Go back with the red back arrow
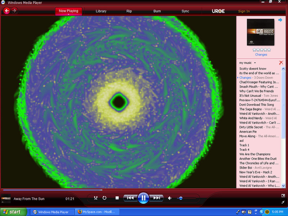This screenshot has height=216, width=288. click(x=7, y=11)
